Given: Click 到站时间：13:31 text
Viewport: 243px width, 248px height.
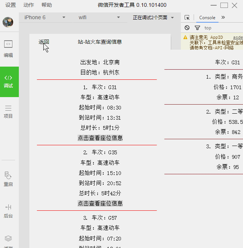Looking at the screenshot, I should point(100,118).
